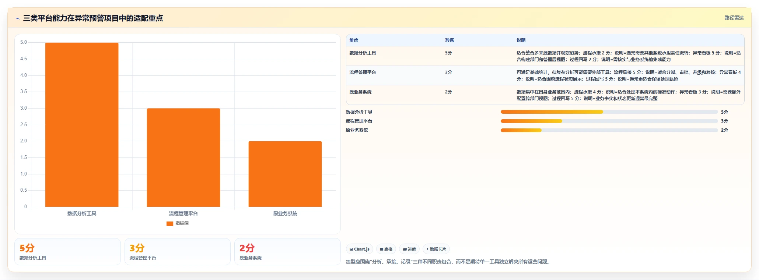Click y-axis value 2.5
Viewport: 759px width, 280px height.
(x=24, y=125)
